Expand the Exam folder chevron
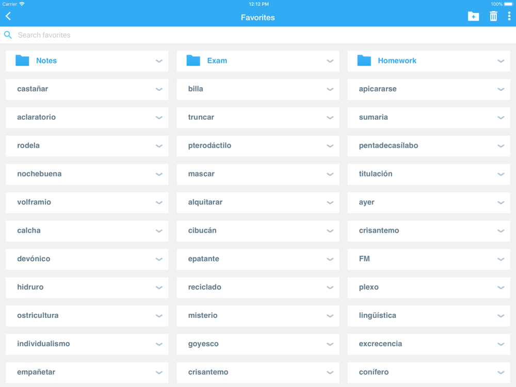The image size is (516, 387). (x=330, y=61)
